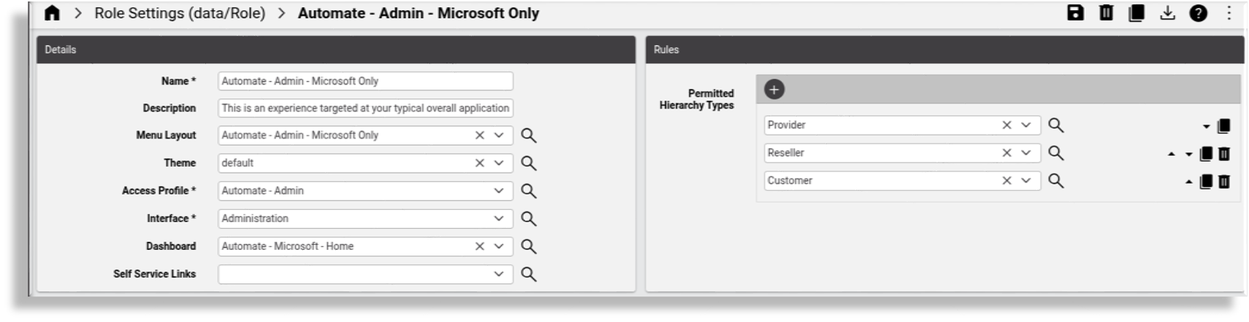The image size is (1249, 322).
Task: Click the 'Permitted Hierarchy Types' label
Action: click(x=697, y=99)
